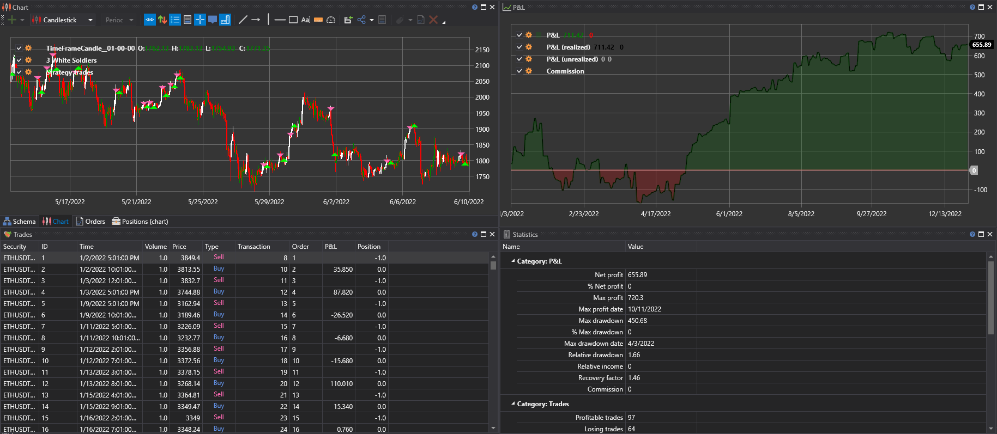Click the grey list panel toolbar icon
The image size is (997, 434).
382,20
